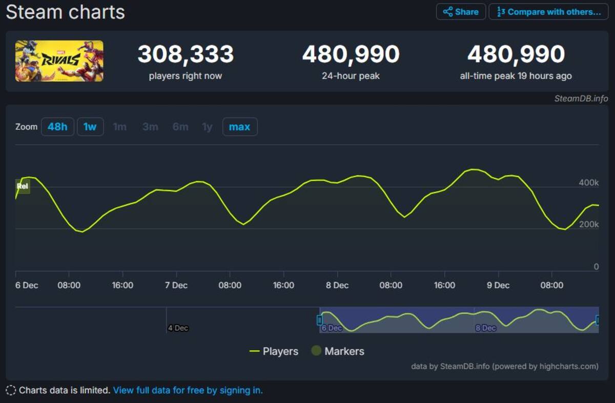The height and width of the screenshot is (403, 615).
Task: Open the View full data by signing in link
Action: tap(188, 390)
